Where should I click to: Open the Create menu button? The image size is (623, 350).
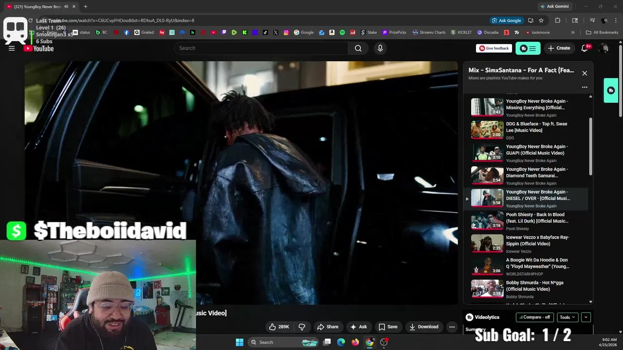tap(559, 48)
